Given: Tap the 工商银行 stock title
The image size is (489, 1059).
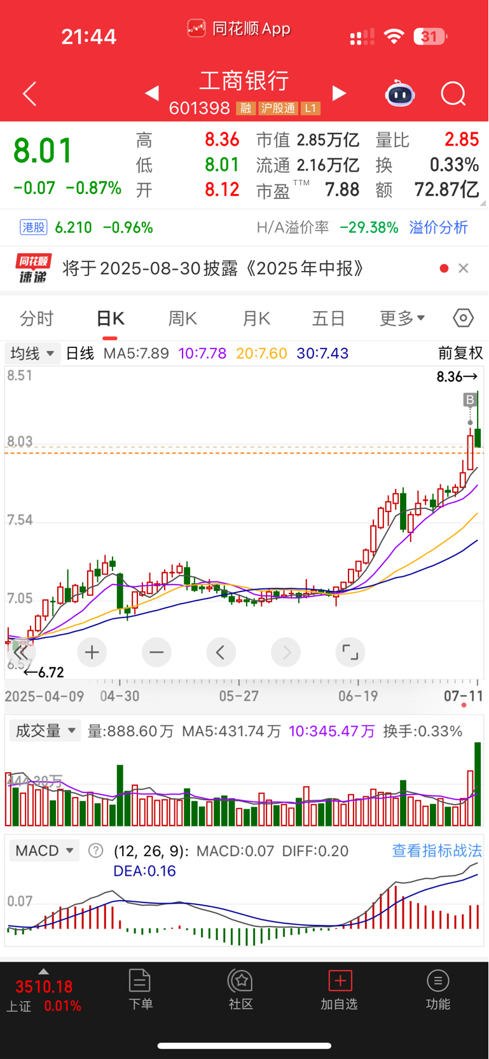Looking at the screenshot, I should click(x=245, y=81).
